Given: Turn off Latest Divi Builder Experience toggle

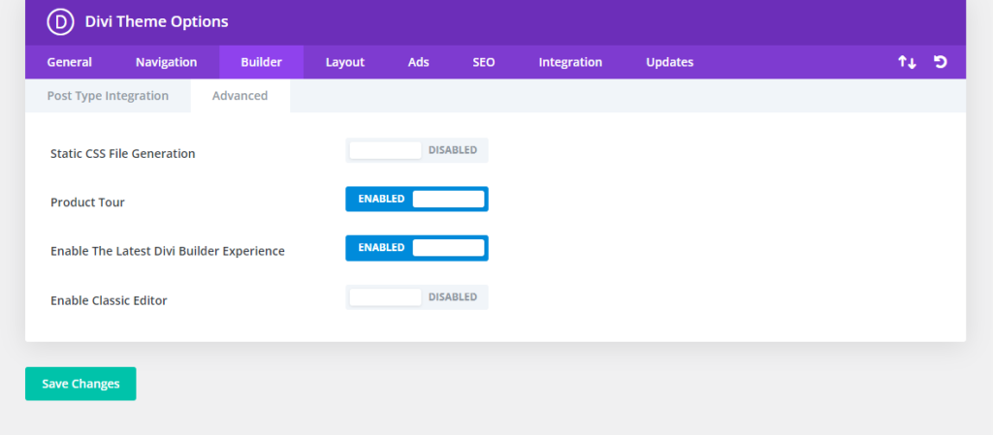Looking at the screenshot, I should tap(417, 248).
